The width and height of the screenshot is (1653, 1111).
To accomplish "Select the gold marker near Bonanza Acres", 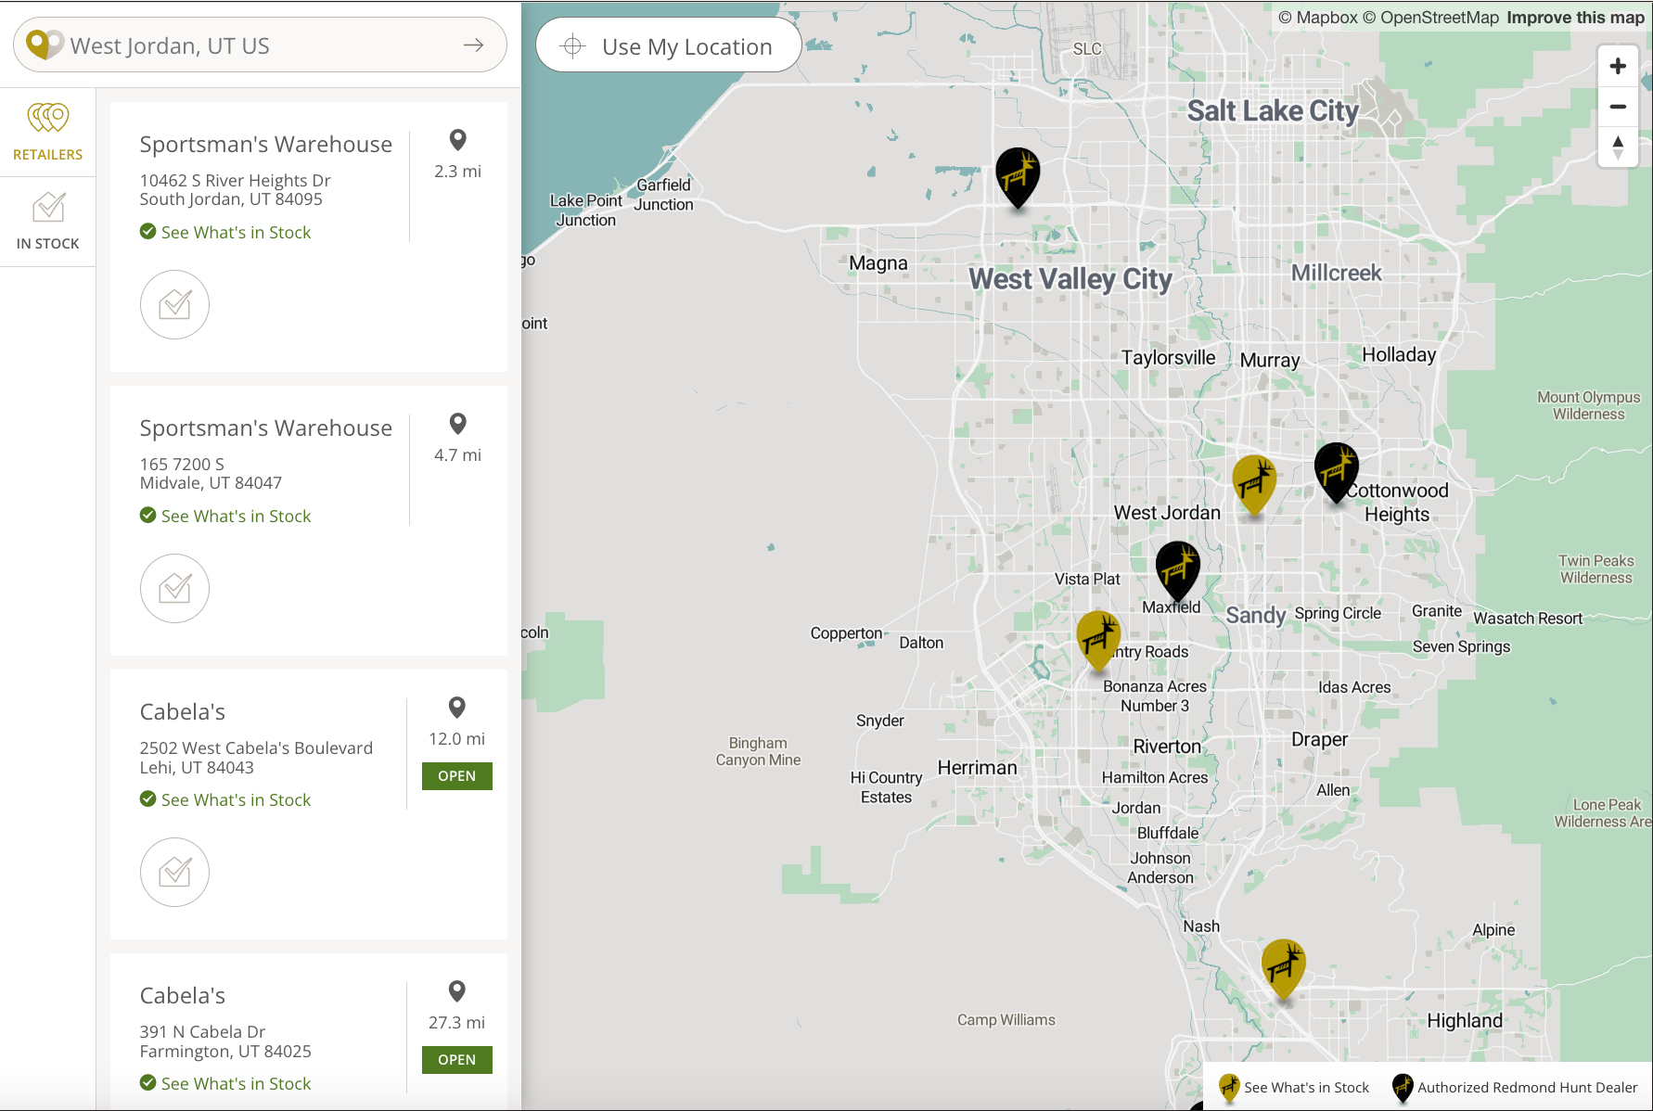I will (x=1098, y=640).
